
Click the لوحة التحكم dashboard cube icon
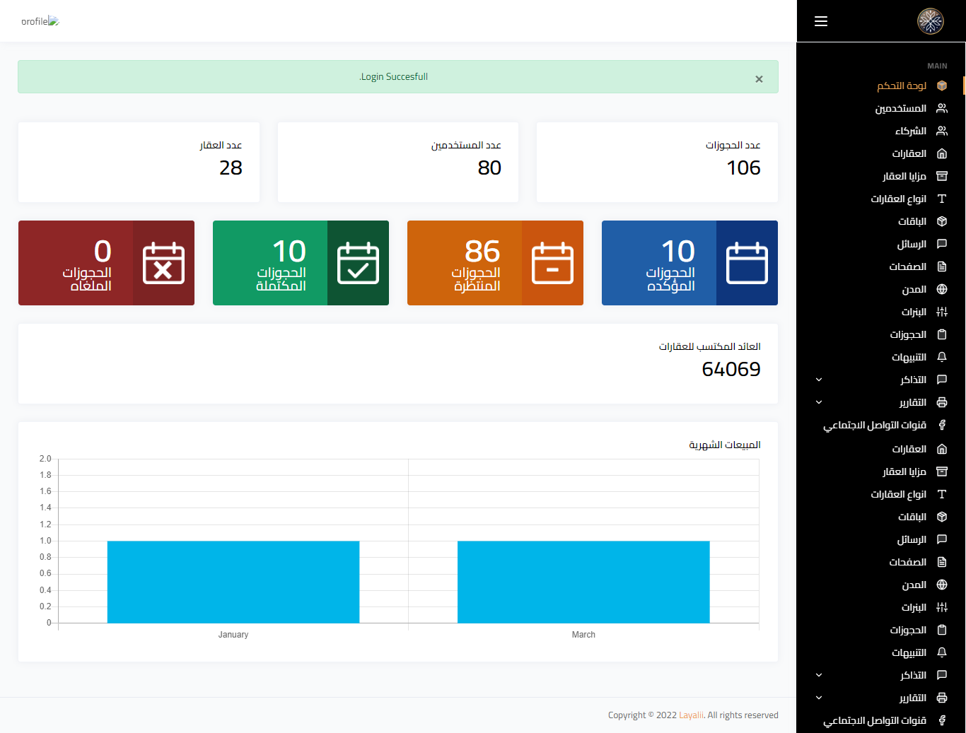click(942, 86)
